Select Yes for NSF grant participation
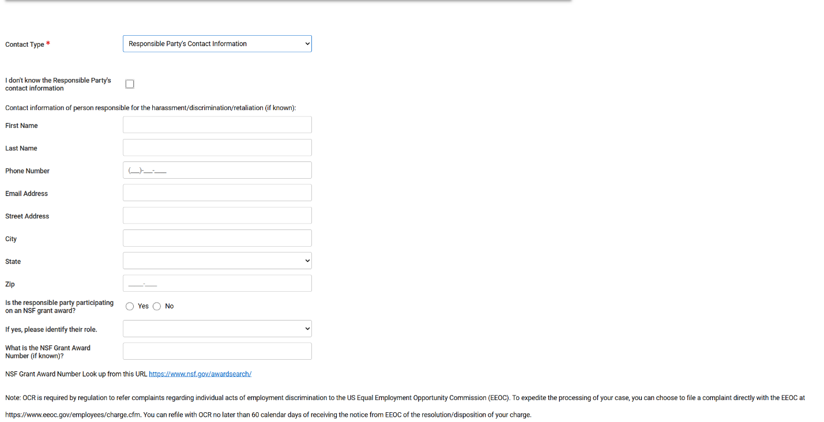The image size is (824, 422). point(130,306)
